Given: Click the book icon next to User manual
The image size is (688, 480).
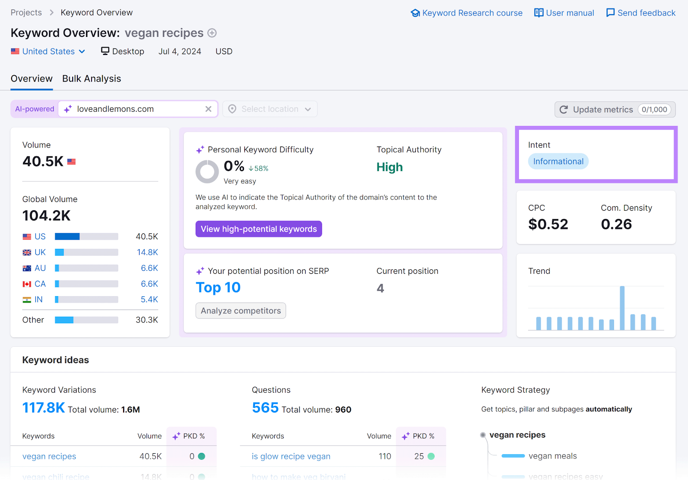Looking at the screenshot, I should pyautogui.click(x=538, y=12).
